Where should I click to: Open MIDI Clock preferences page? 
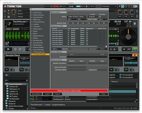point(37,19)
